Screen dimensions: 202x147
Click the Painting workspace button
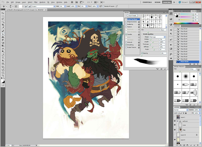167,2
